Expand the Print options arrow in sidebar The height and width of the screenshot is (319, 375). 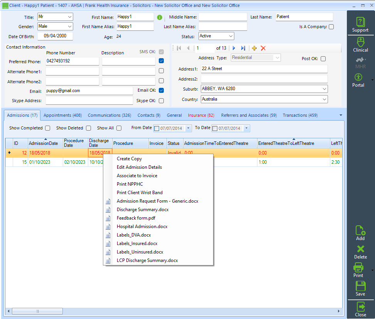point(372,270)
